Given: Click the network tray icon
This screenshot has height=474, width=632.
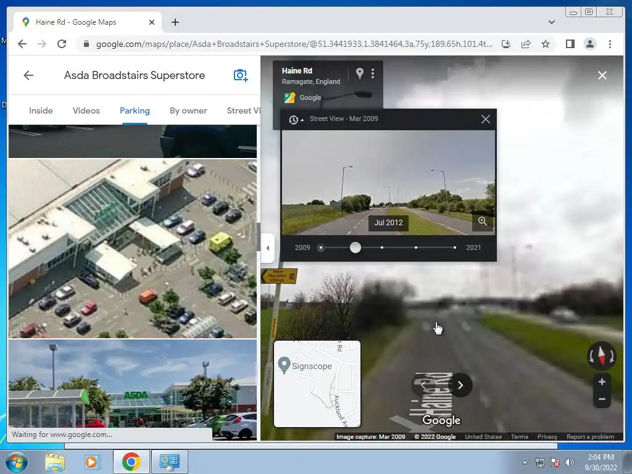Looking at the screenshot, I should pos(539,462).
